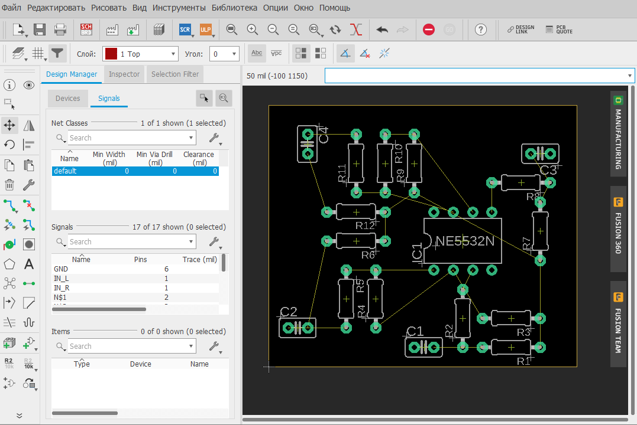Open the FUSION 360 side panel

618,228
